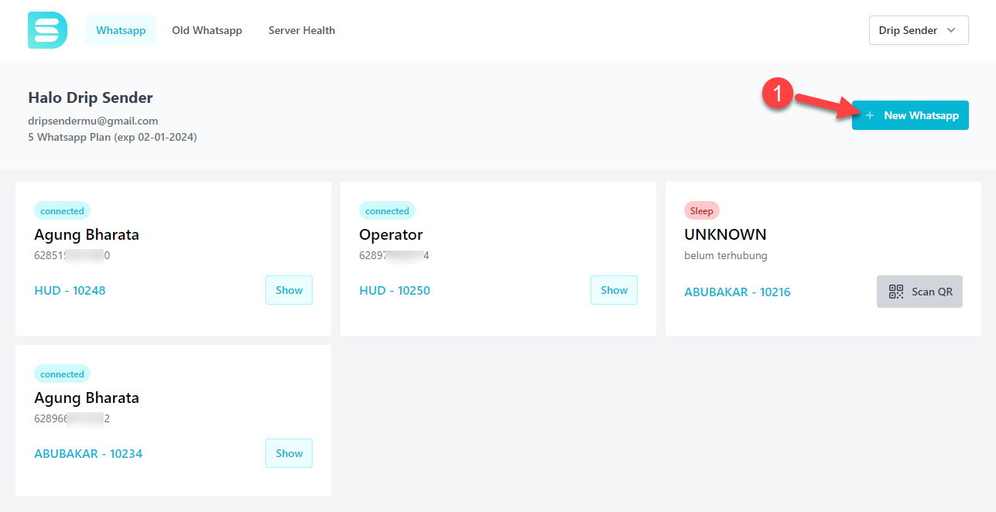This screenshot has width=996, height=512.
Task: Click the connected badge on the Operator card
Action: [x=387, y=210]
